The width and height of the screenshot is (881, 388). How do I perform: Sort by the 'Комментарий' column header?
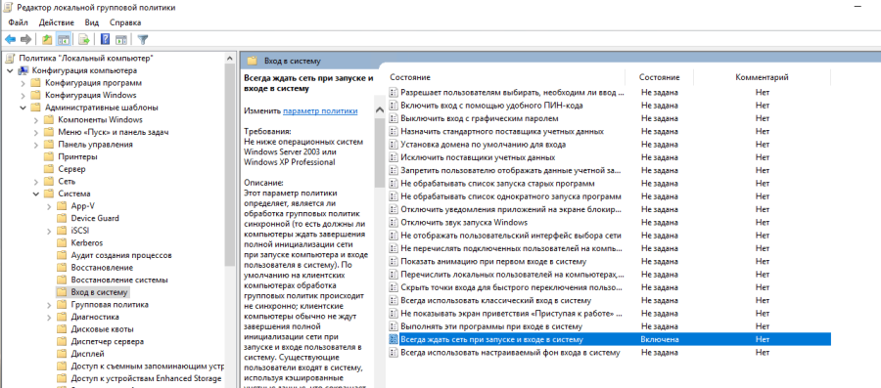pos(762,77)
